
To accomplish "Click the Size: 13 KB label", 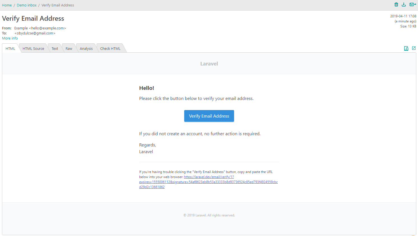I will pyautogui.click(x=408, y=26).
